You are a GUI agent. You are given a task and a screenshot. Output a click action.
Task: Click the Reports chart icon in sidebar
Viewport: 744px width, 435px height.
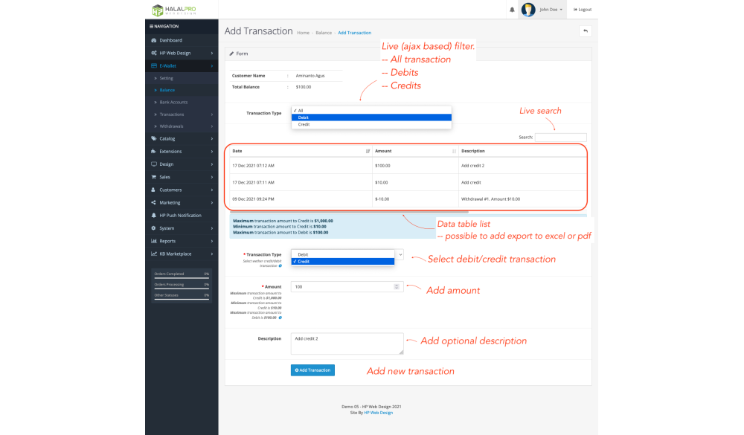(x=153, y=241)
